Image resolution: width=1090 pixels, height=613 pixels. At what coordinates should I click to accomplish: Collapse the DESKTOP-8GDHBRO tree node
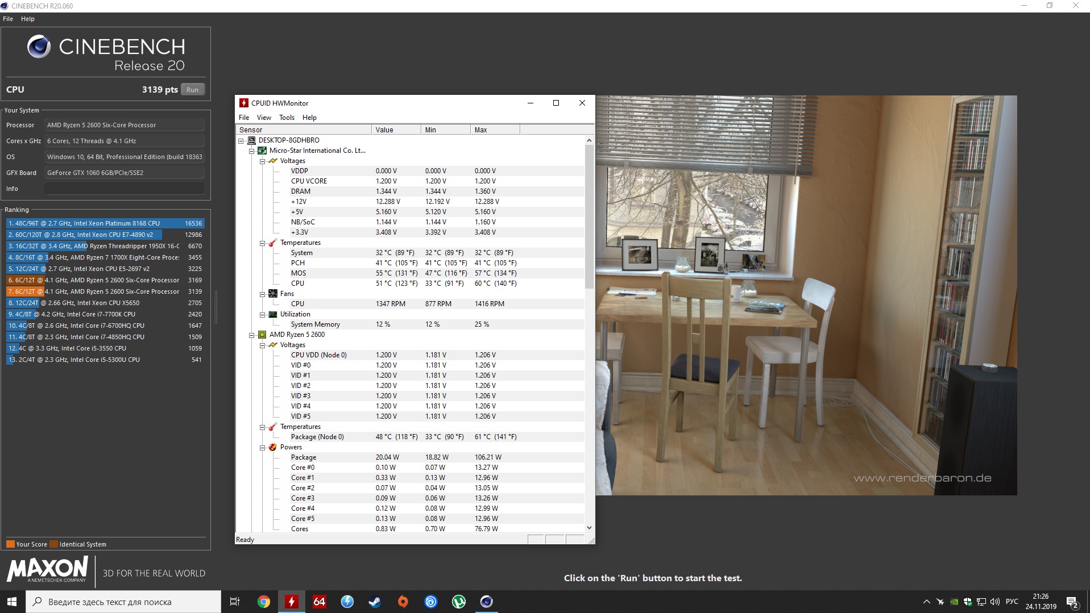pos(241,140)
